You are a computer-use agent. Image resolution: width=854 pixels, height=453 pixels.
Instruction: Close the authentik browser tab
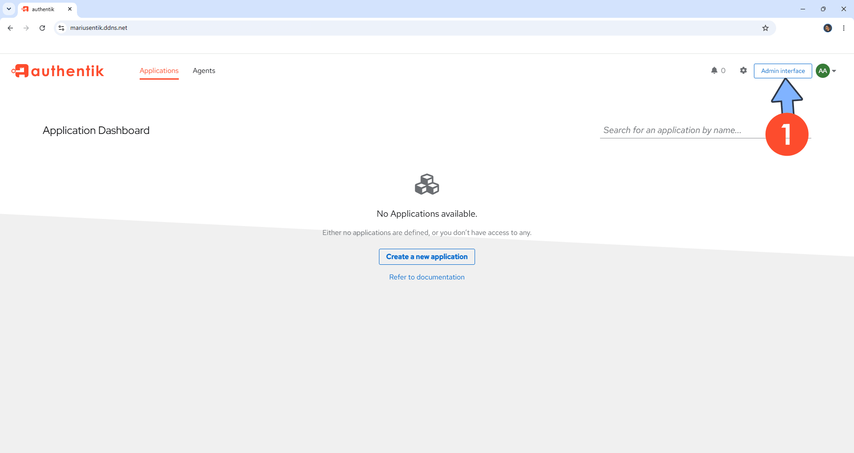(x=70, y=9)
